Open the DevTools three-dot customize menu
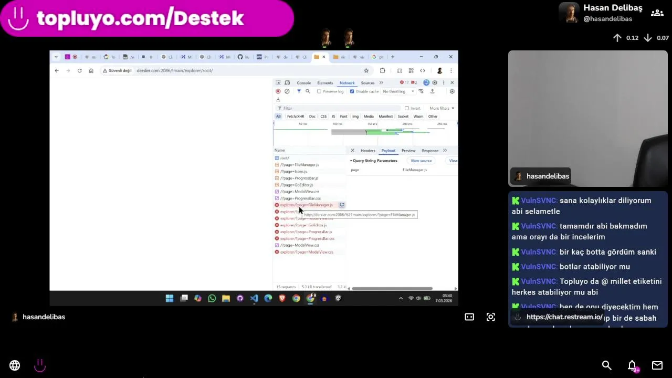The height and width of the screenshot is (378, 672). click(444, 83)
